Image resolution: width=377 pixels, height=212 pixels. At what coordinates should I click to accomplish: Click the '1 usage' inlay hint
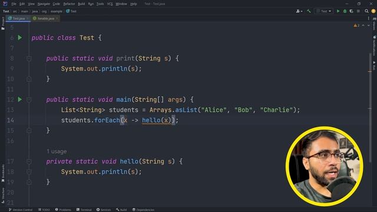57,151
